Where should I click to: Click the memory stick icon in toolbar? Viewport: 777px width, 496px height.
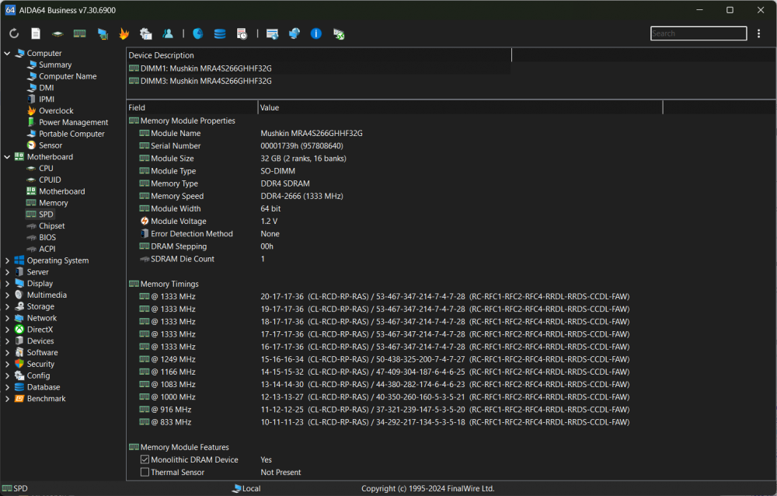click(x=79, y=33)
